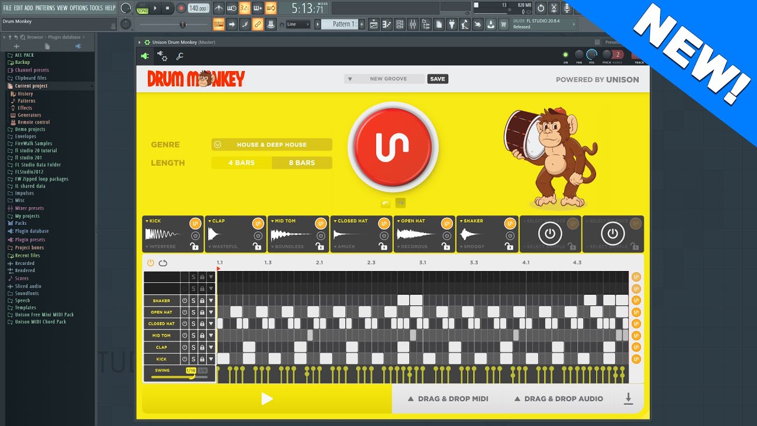Open the FILE menu in FL Studio

[x=7, y=8]
